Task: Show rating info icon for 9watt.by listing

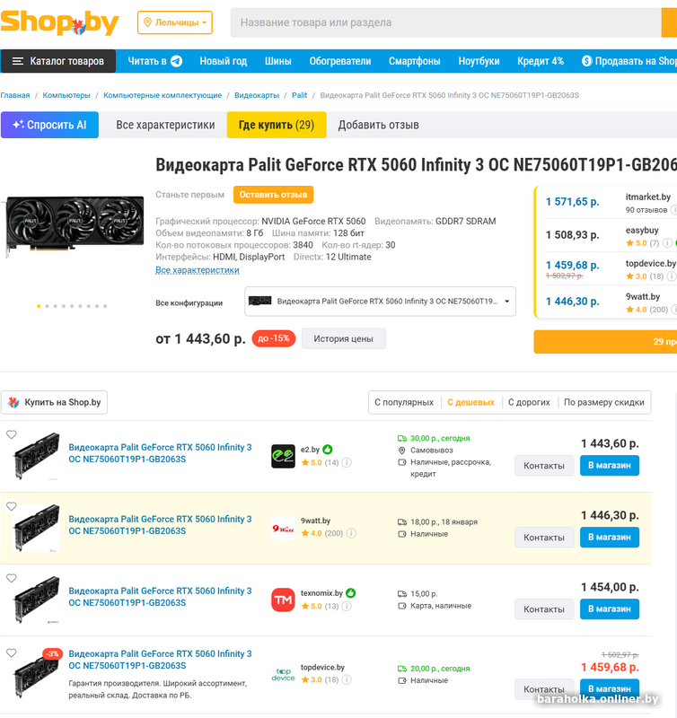Action: pyautogui.click(x=351, y=533)
